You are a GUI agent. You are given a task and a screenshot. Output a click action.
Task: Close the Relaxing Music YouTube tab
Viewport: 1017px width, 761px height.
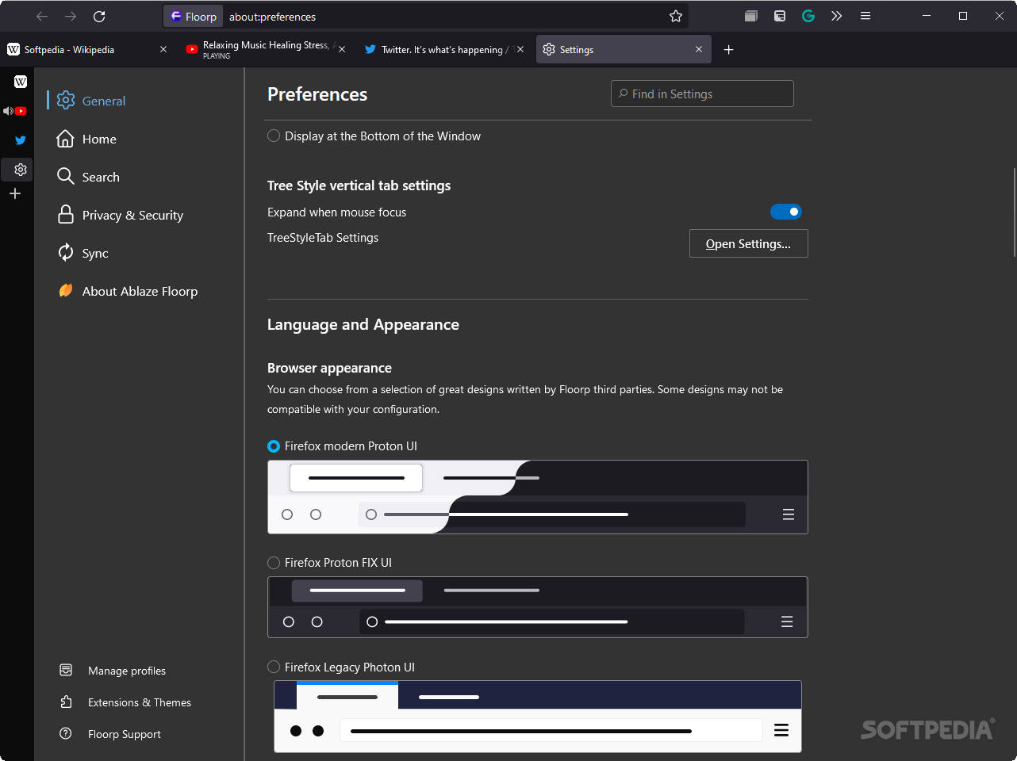coord(342,49)
